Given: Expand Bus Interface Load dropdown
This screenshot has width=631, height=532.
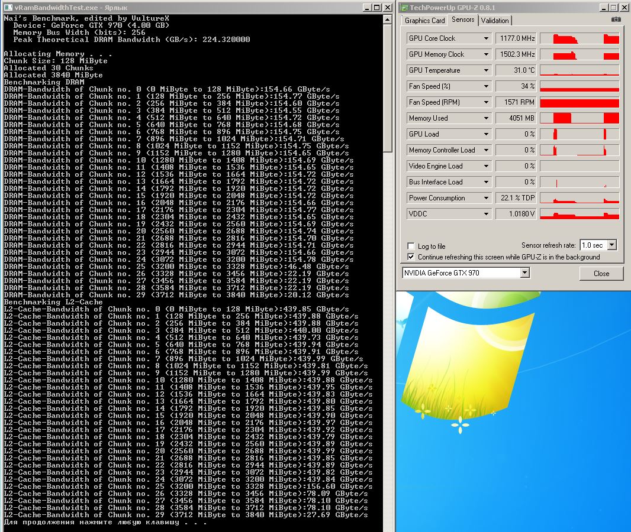Looking at the screenshot, I should click(486, 182).
